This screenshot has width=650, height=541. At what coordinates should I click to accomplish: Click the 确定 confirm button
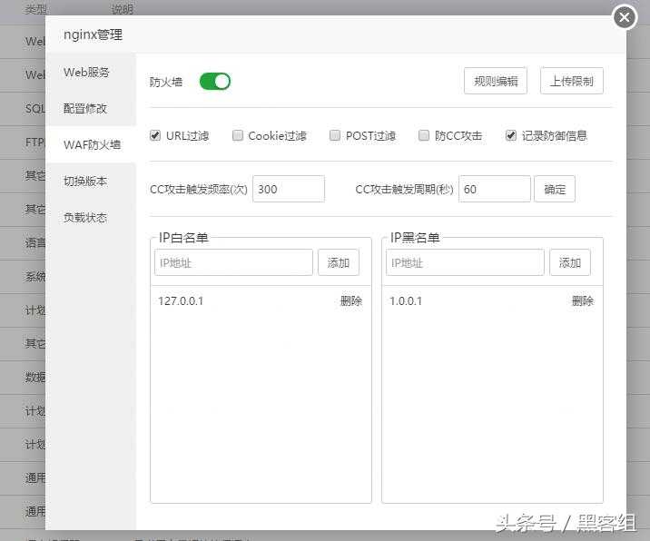[555, 189]
